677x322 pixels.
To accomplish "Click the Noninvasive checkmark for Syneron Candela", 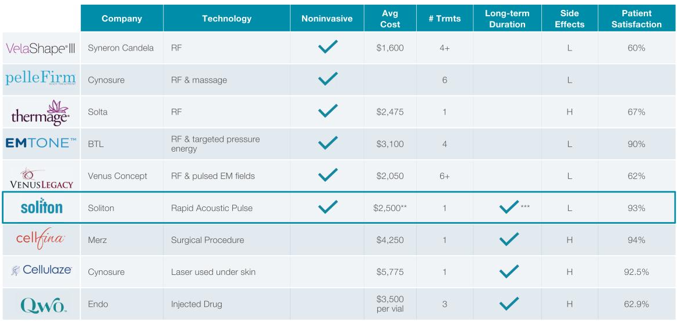I will [328, 48].
